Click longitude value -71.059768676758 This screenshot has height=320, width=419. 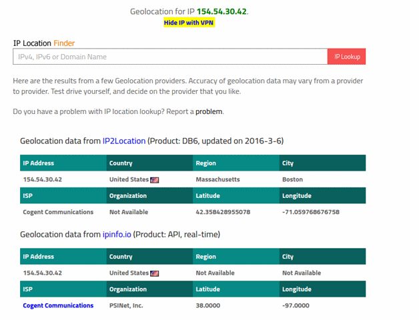pyautogui.click(x=311, y=212)
